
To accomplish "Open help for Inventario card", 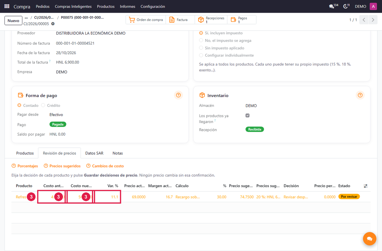I will [x=360, y=95].
